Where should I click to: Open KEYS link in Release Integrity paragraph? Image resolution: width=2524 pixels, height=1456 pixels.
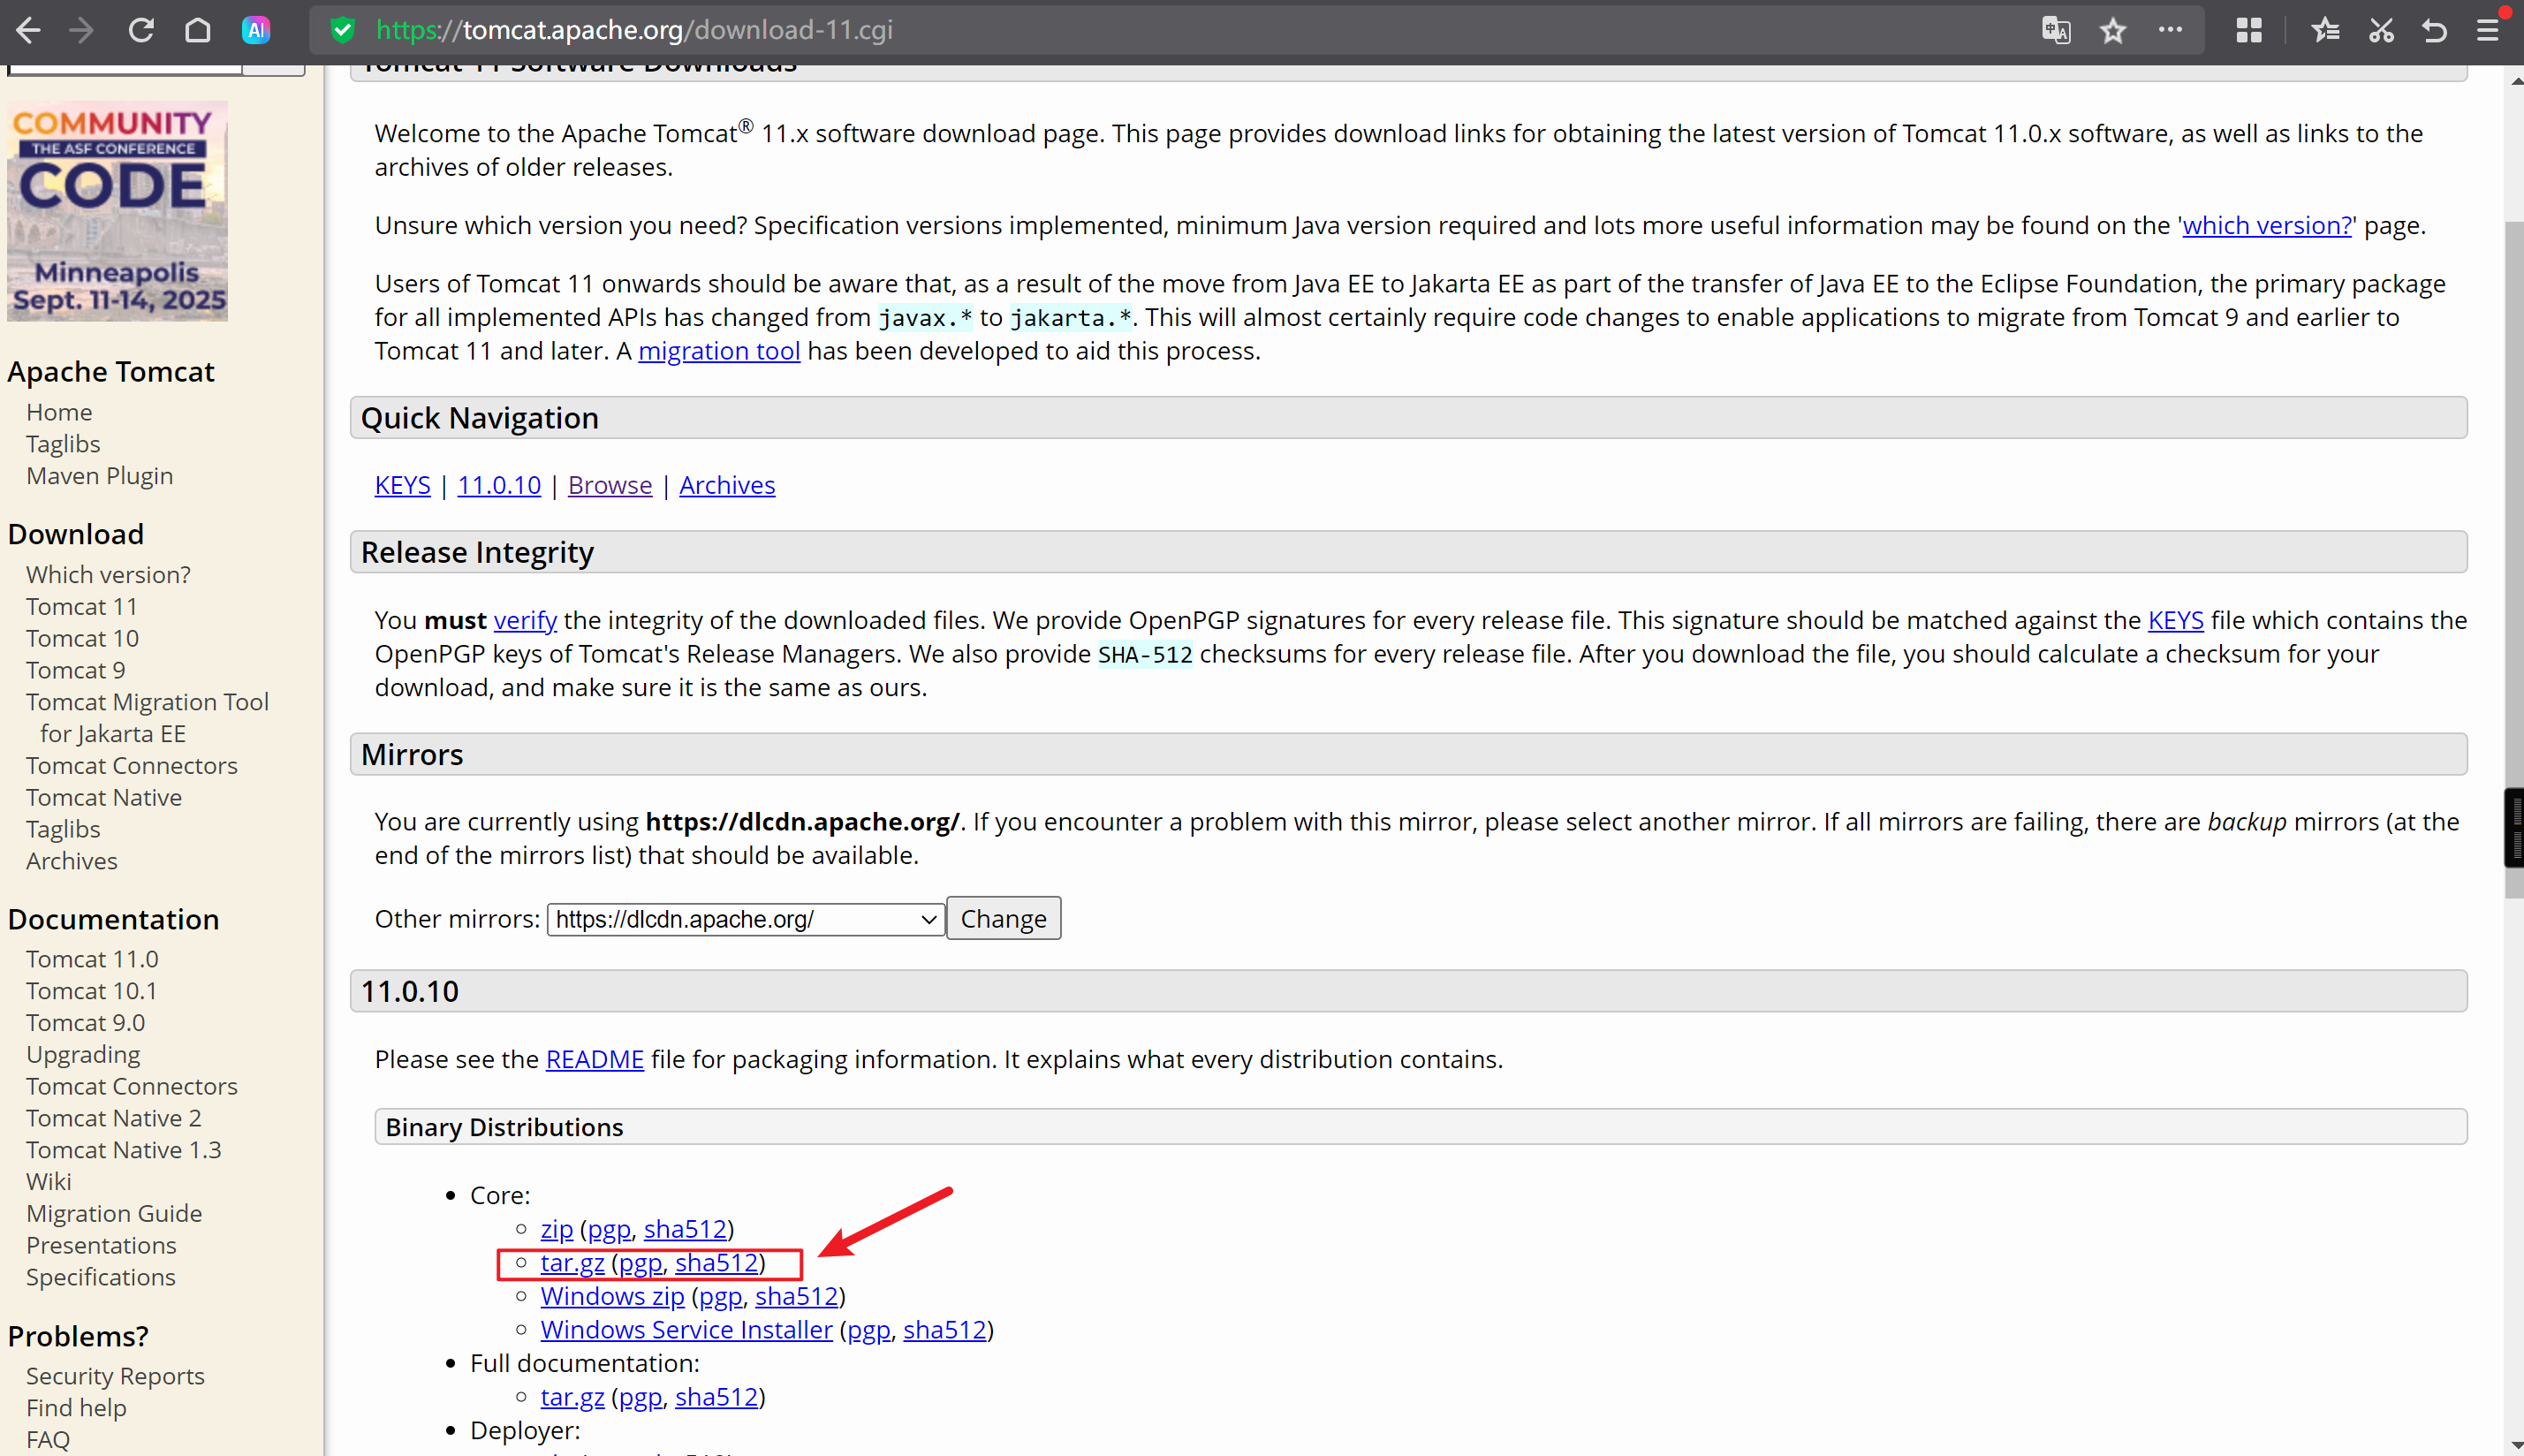pos(2175,620)
